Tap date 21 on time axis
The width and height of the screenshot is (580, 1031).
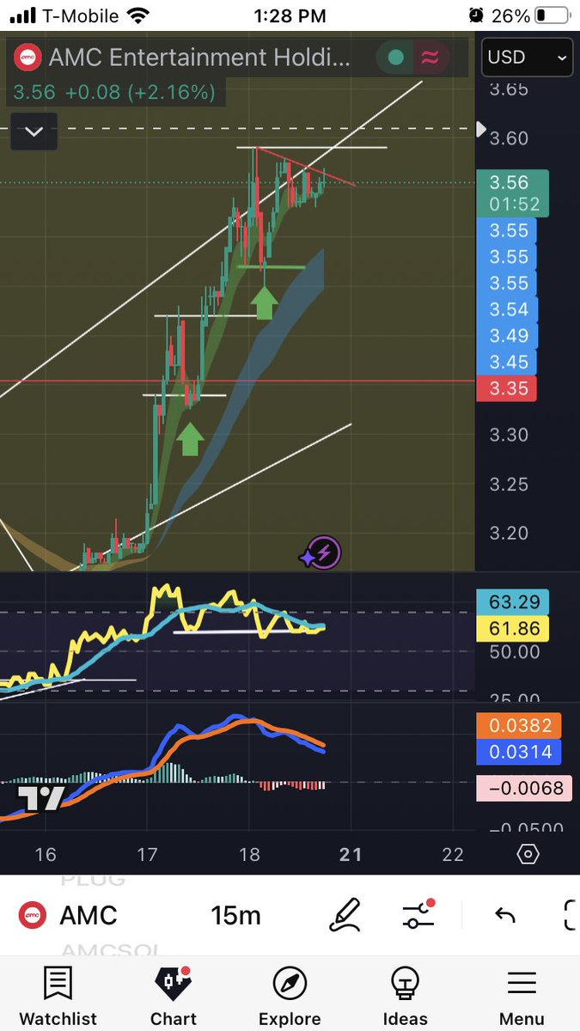coord(351,854)
